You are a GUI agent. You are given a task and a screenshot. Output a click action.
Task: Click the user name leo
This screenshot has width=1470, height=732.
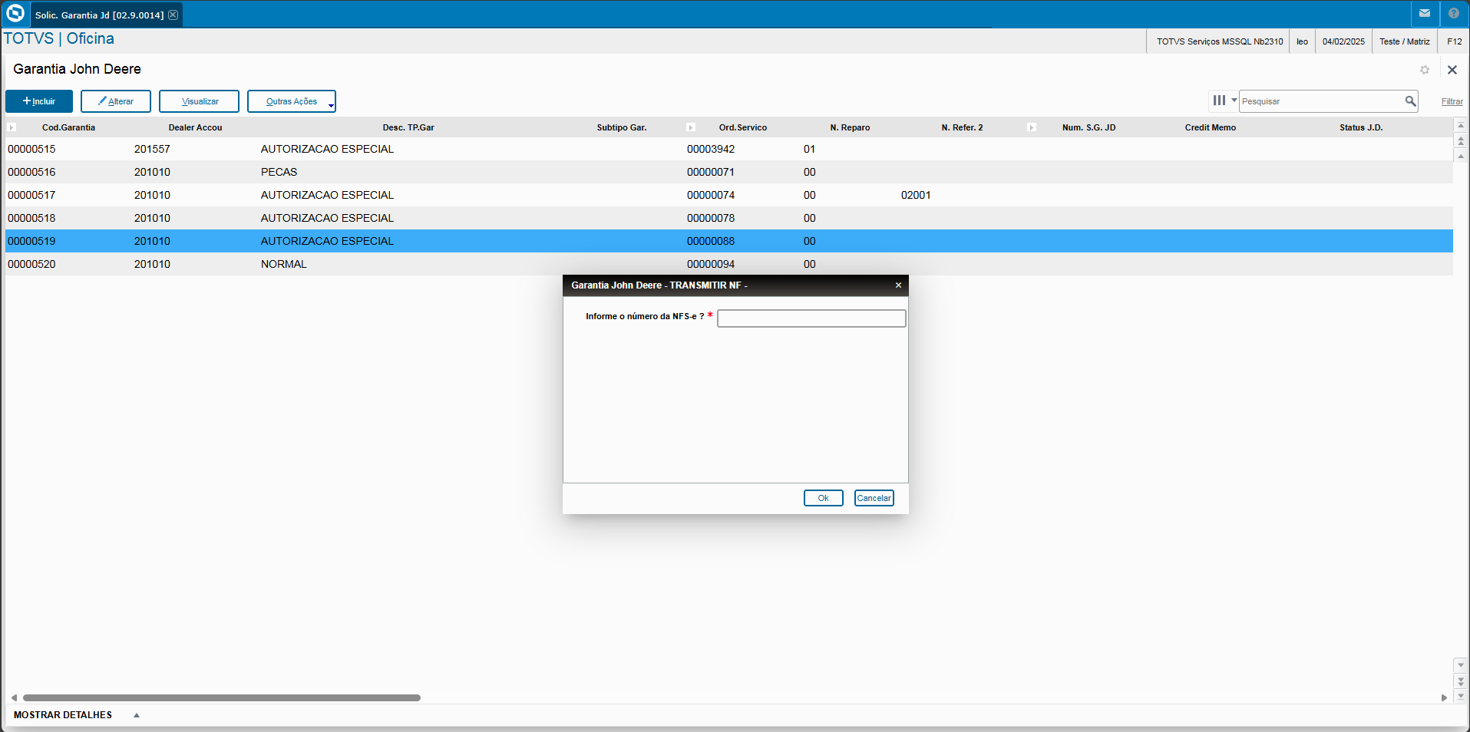1302,41
